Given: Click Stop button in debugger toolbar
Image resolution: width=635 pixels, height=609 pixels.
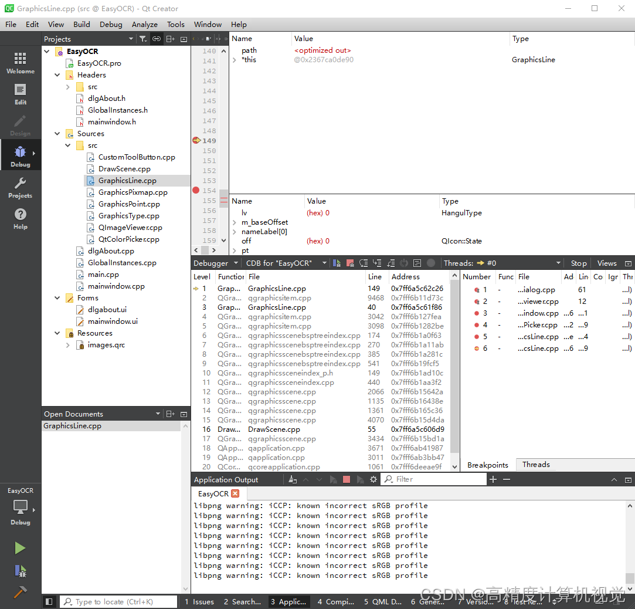Looking at the screenshot, I should (579, 263).
